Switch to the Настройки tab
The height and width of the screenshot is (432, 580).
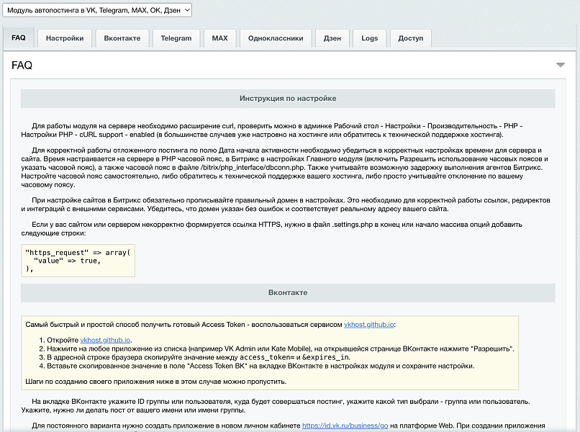[65, 38]
